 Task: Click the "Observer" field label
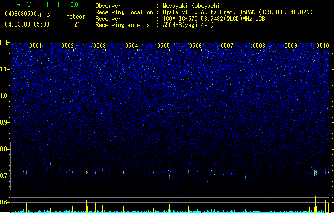pyautogui.click(x=108, y=6)
